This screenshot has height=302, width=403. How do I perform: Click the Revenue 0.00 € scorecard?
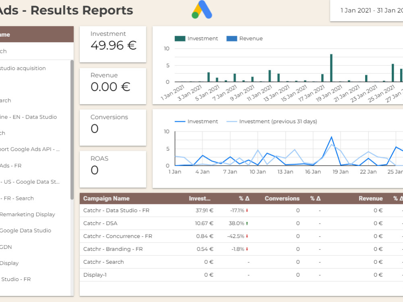(x=113, y=86)
